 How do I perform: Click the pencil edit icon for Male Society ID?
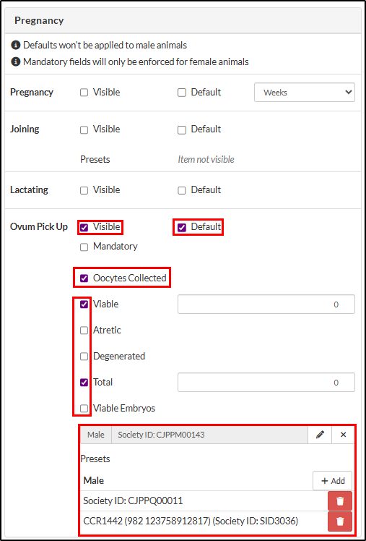(320, 435)
